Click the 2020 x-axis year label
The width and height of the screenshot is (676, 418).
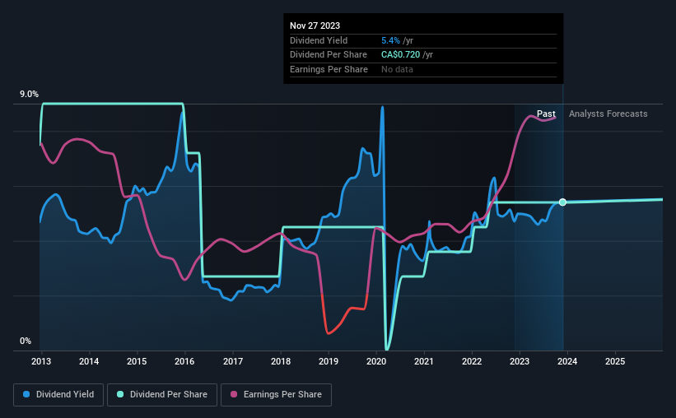pos(376,361)
